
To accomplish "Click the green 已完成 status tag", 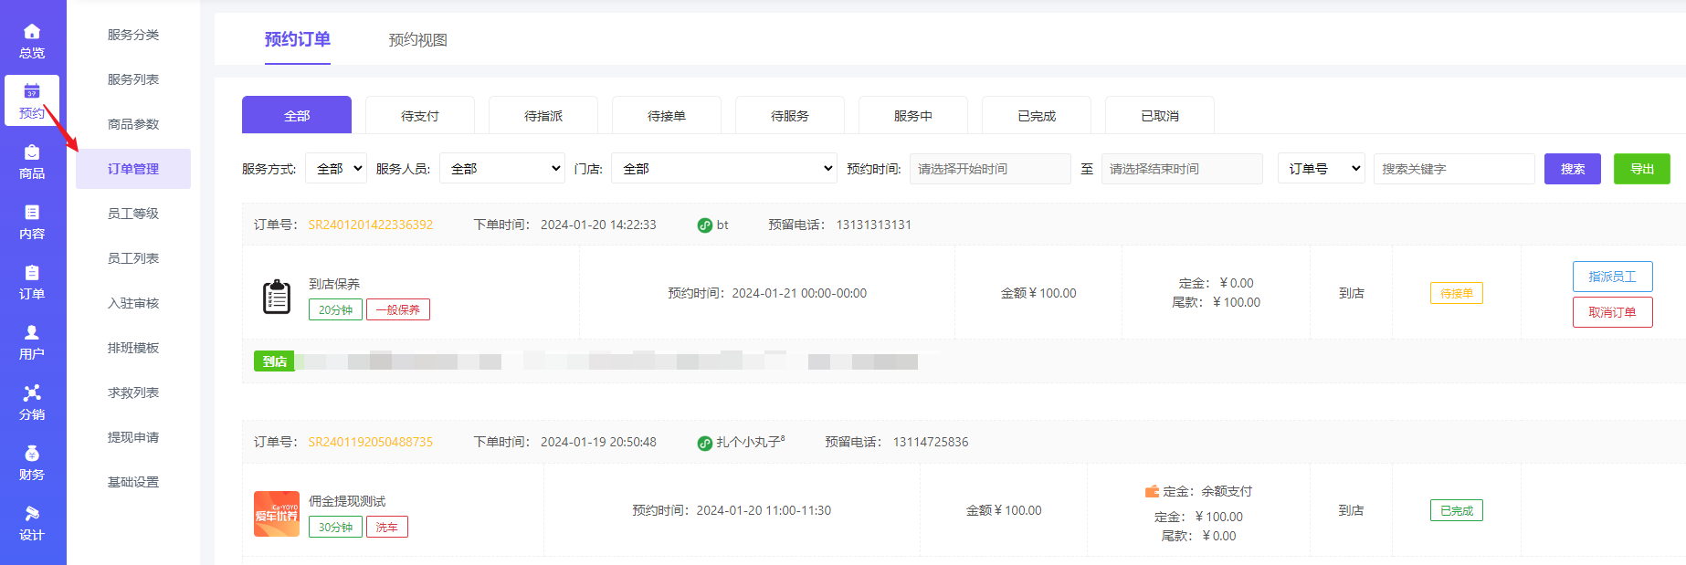I will (x=1457, y=510).
